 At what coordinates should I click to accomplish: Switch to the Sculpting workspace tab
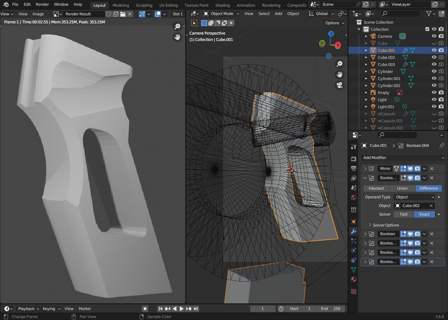[x=144, y=5]
